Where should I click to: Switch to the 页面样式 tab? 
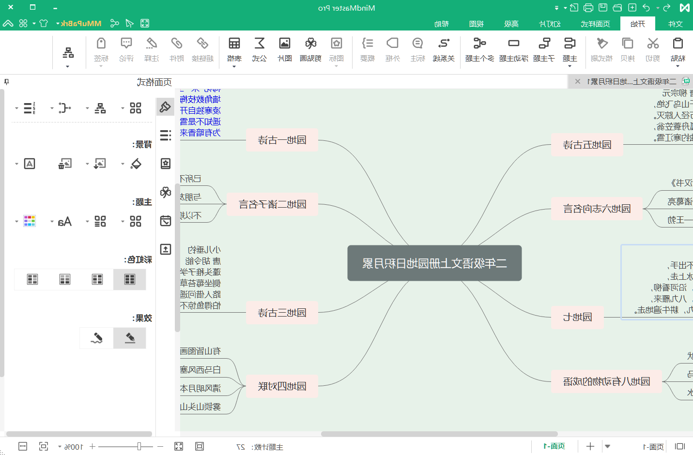point(595,24)
